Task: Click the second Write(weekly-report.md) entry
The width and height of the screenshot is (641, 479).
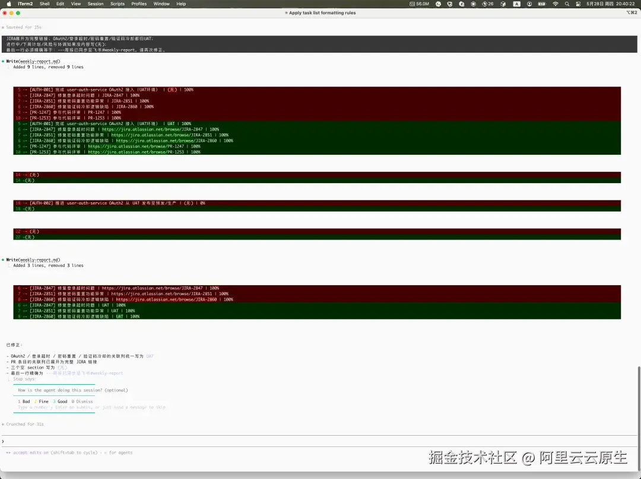Action: point(33,260)
